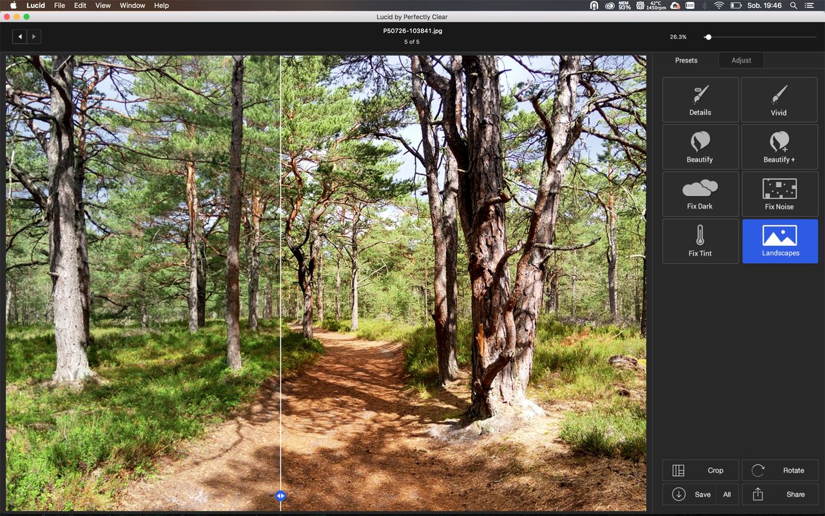Open the Window menu
The image size is (825, 516).
(x=133, y=5)
